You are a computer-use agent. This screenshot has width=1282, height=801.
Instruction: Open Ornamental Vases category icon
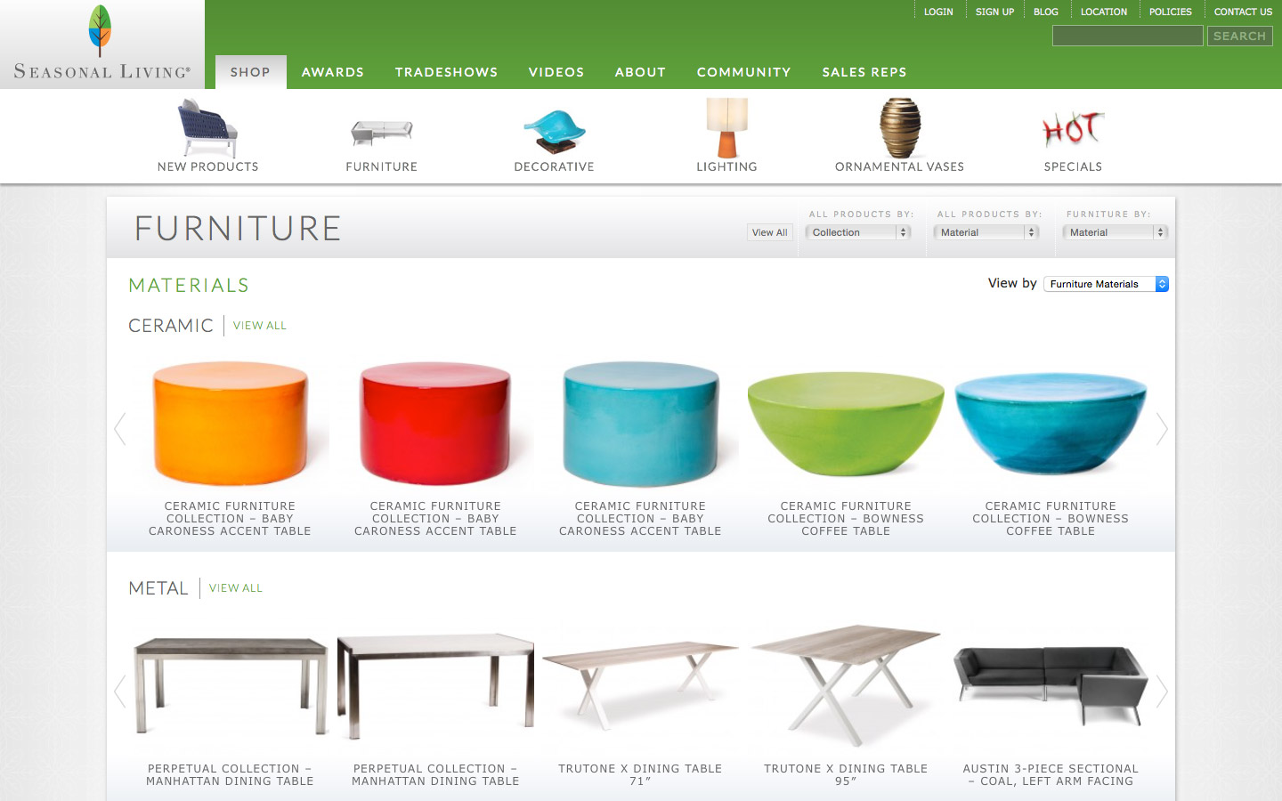pos(900,128)
